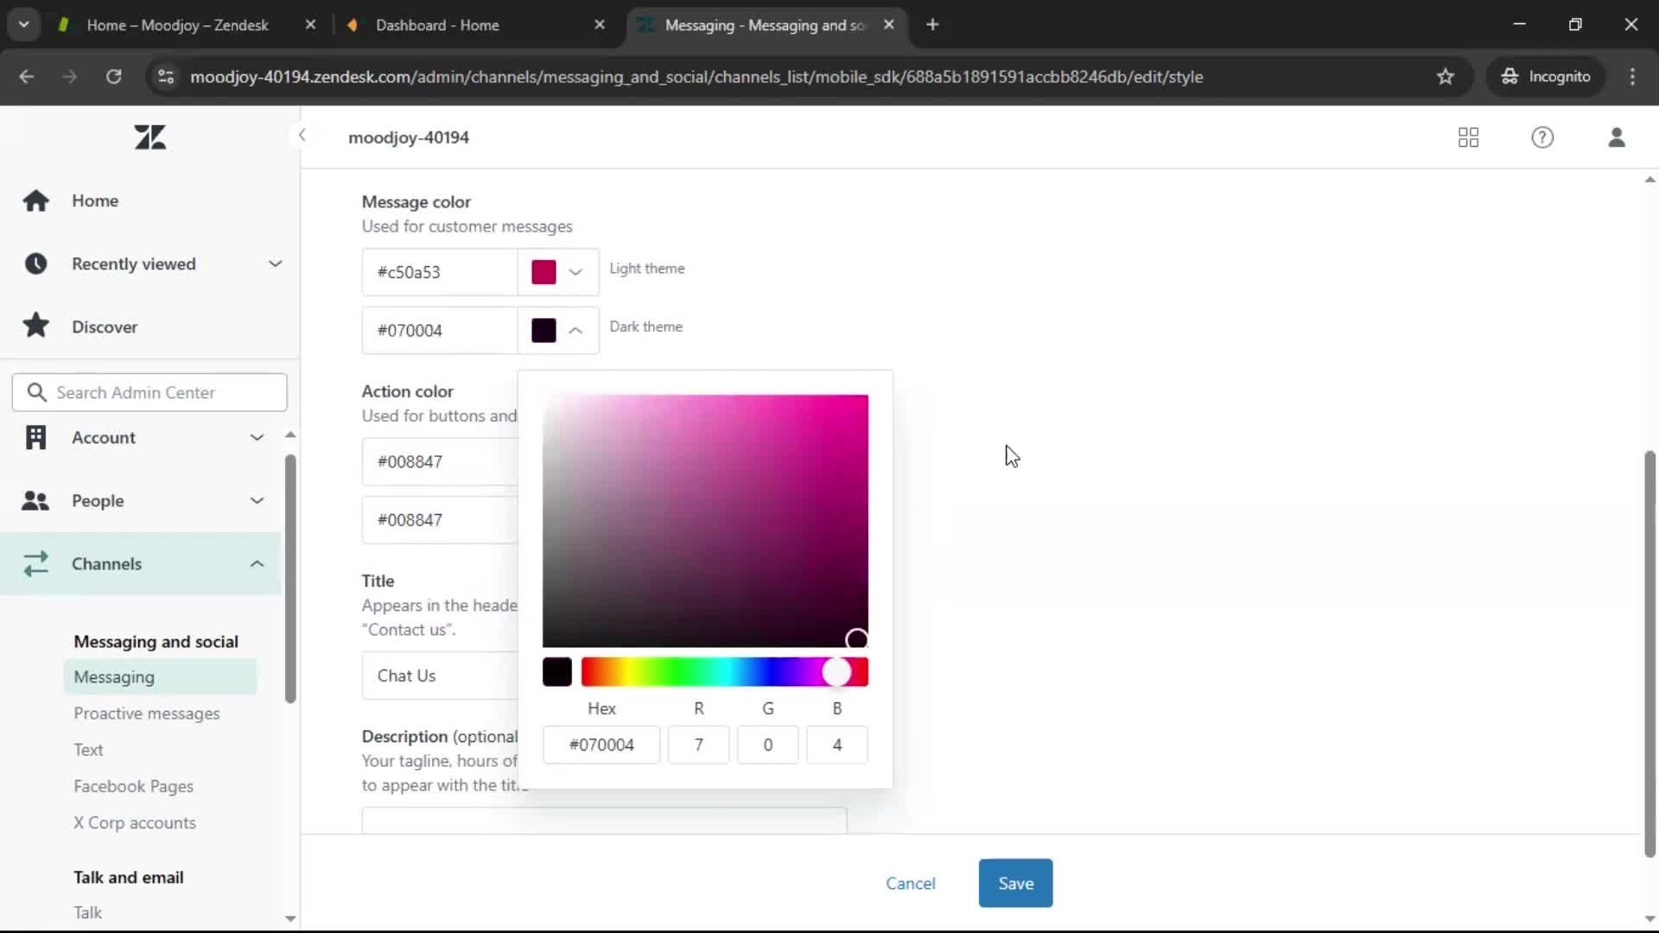Screen dimensions: 1659x933
Task: Open the tab search dropdown arrow
Action: pos(23,25)
